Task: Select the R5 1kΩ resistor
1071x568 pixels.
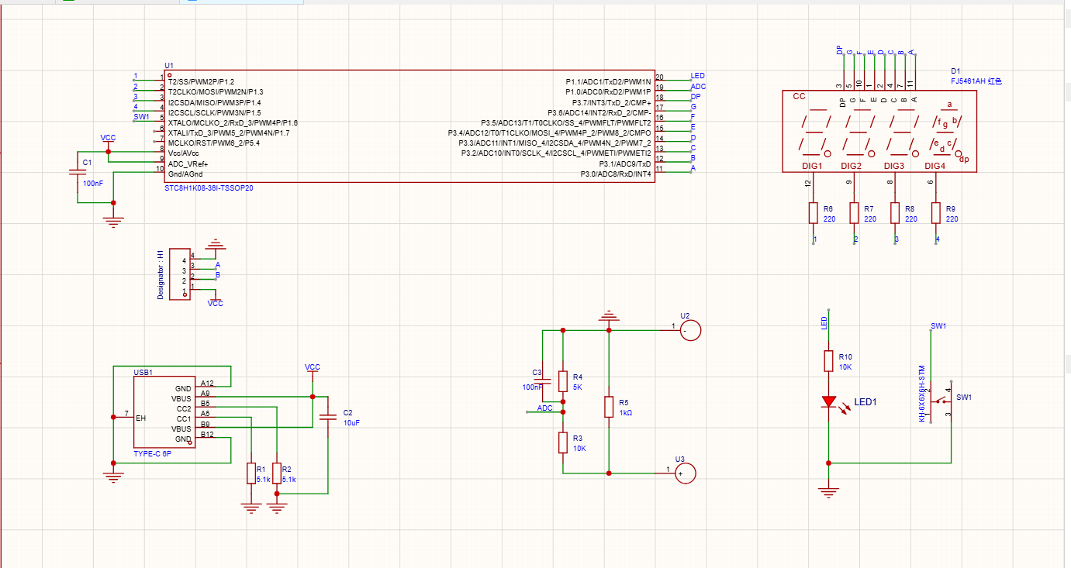Action: point(610,407)
